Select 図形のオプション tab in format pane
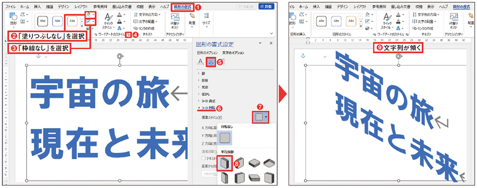 pos(207,53)
